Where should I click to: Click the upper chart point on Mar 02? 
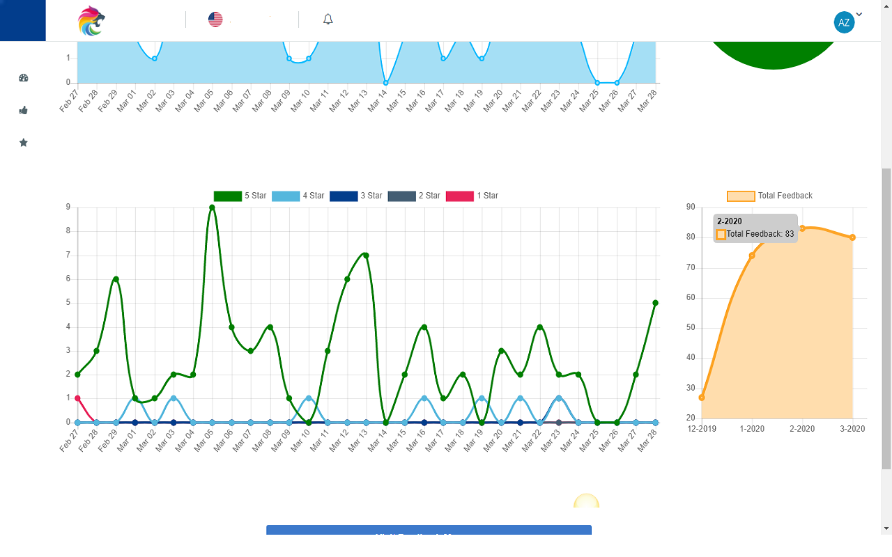point(155,58)
